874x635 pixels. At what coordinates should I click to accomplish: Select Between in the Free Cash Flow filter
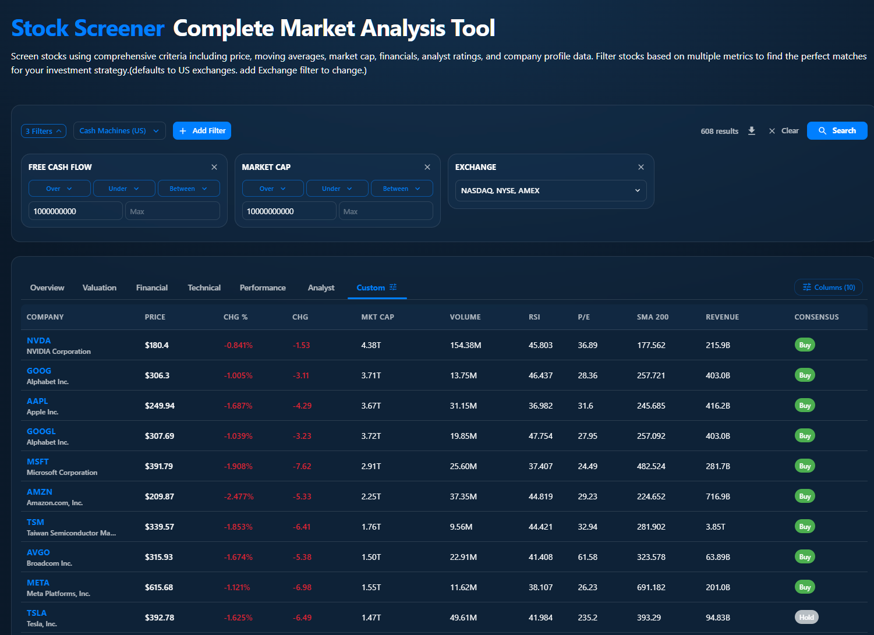189,189
